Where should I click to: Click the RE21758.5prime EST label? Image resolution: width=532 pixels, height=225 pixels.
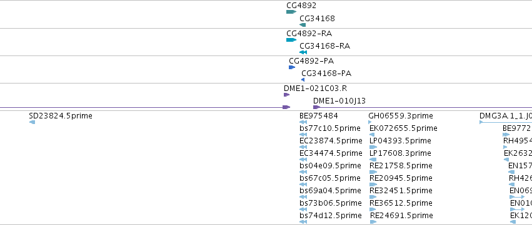(401, 166)
